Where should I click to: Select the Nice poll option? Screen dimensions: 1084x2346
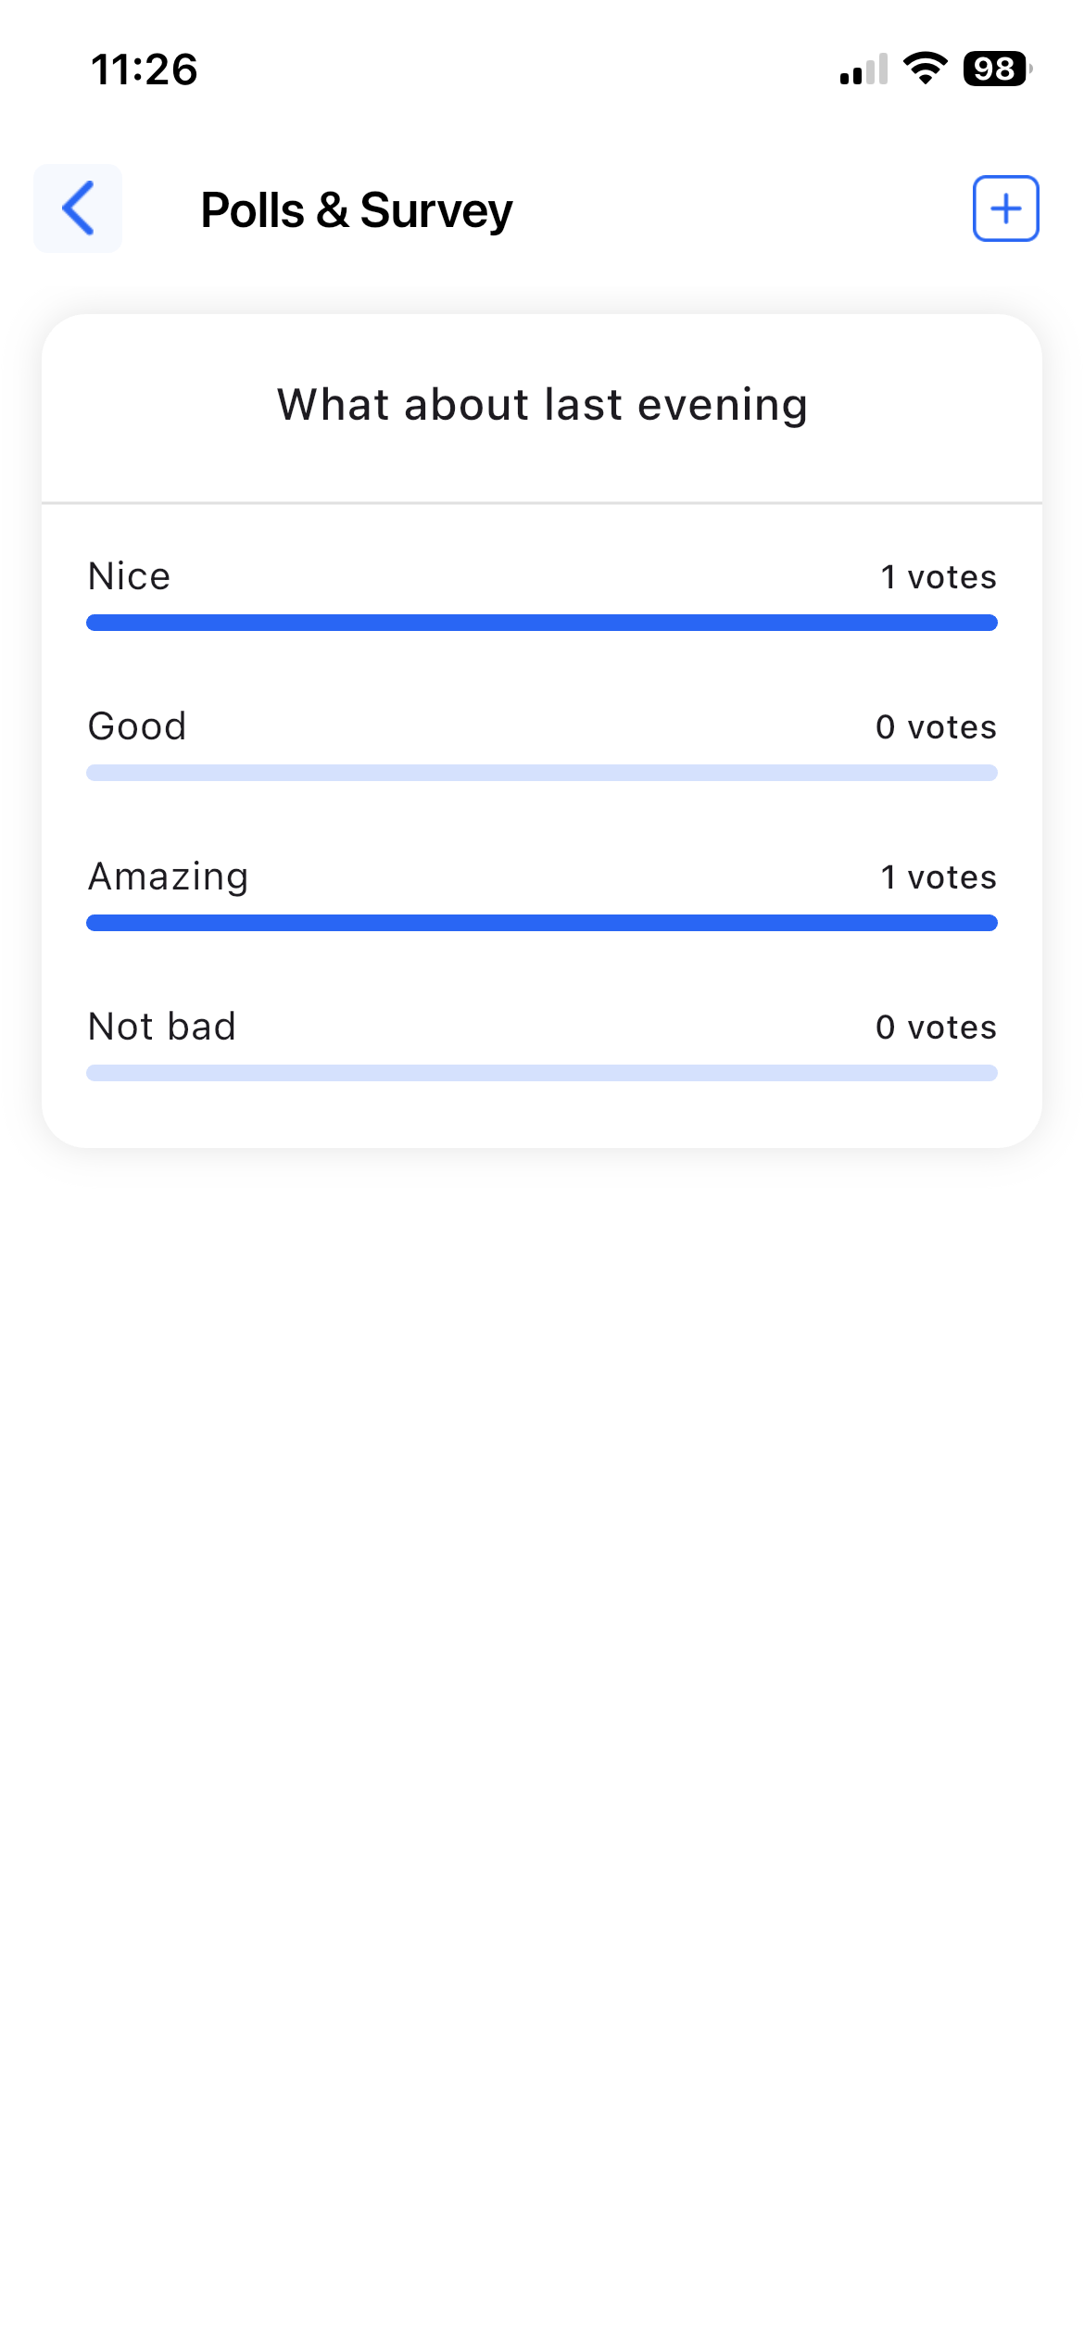(x=130, y=576)
